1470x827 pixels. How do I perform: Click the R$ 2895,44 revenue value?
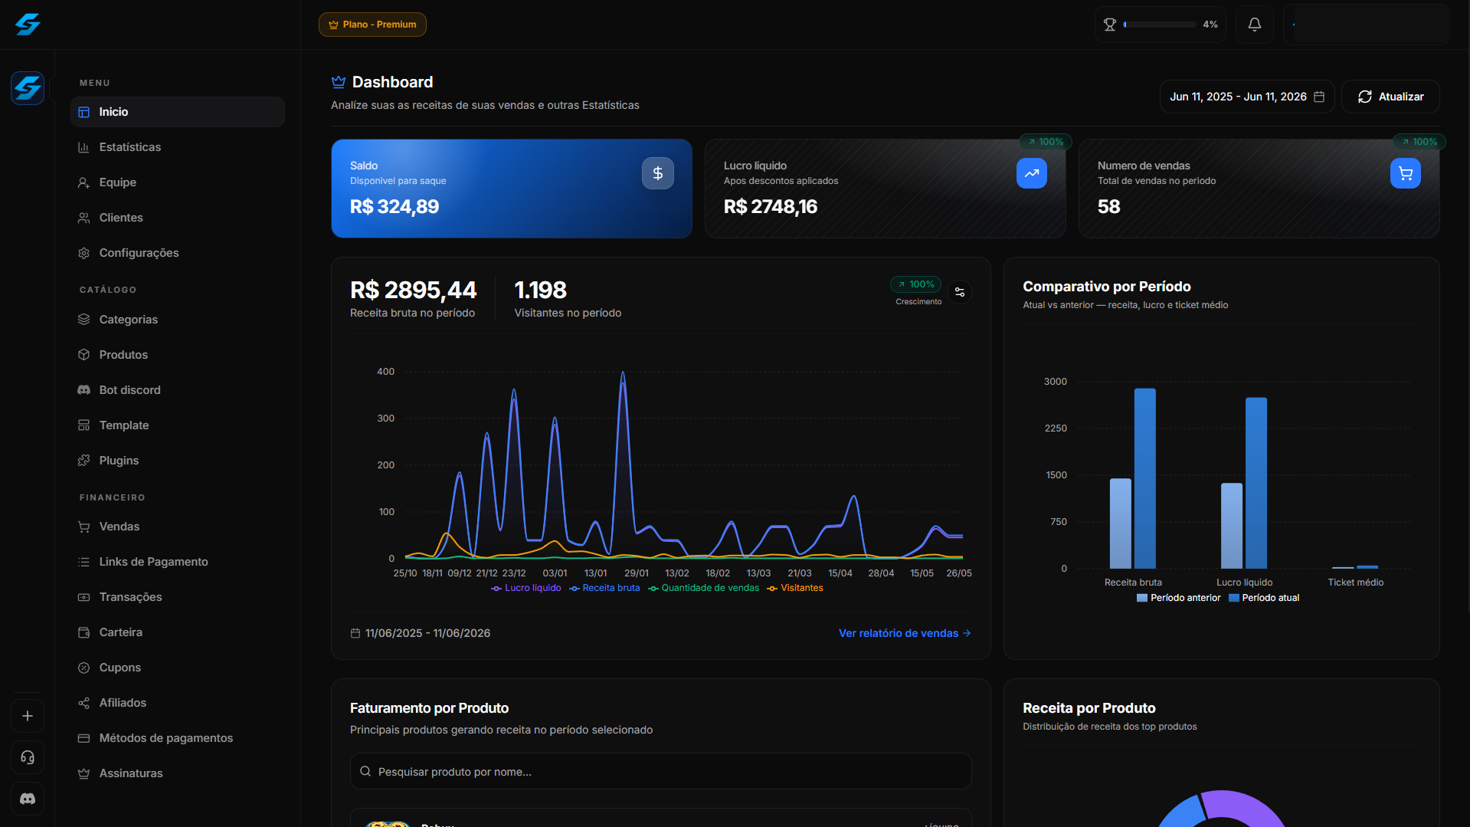413,290
